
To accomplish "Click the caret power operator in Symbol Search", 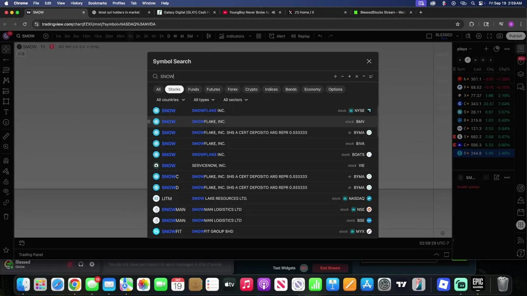I will 364,76.
